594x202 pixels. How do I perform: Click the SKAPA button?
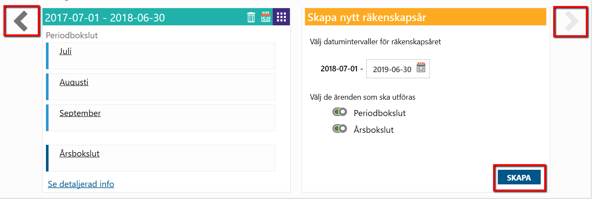[519, 178]
